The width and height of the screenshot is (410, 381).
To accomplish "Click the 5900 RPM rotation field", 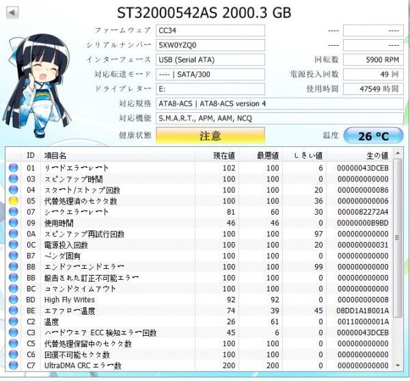I will pyautogui.click(x=373, y=60).
